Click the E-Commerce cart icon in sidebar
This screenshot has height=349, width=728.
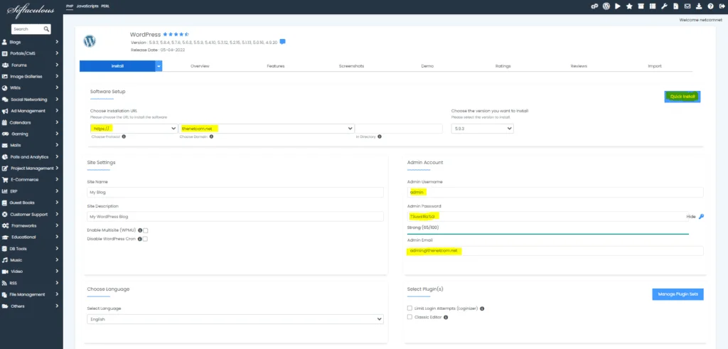5,180
